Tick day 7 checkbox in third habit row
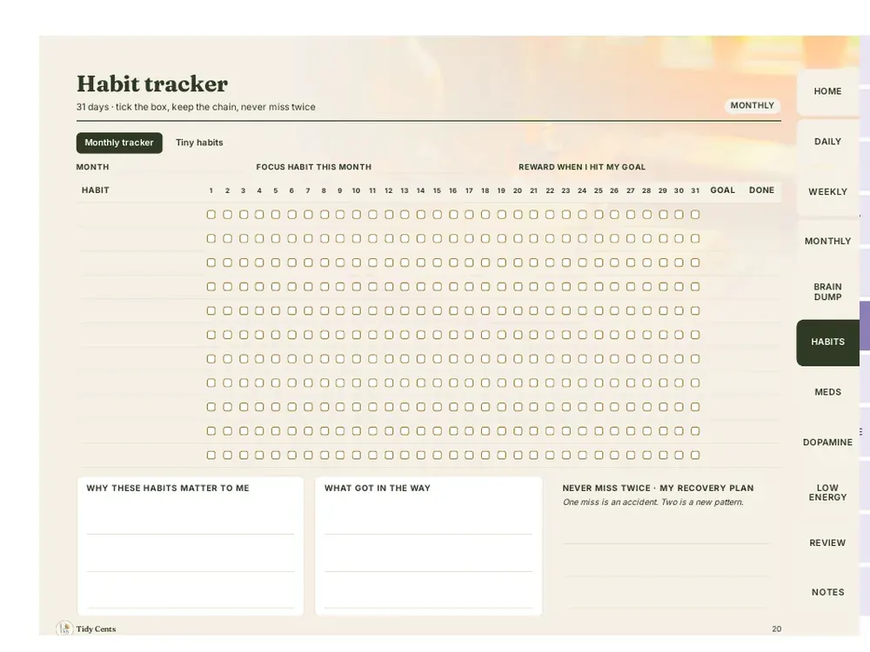870x652 pixels. click(x=308, y=263)
